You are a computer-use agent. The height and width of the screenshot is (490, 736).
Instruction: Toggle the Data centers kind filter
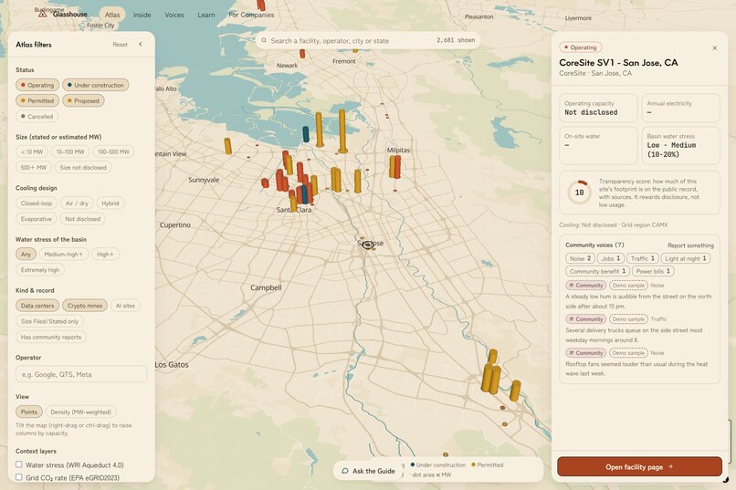(37, 306)
